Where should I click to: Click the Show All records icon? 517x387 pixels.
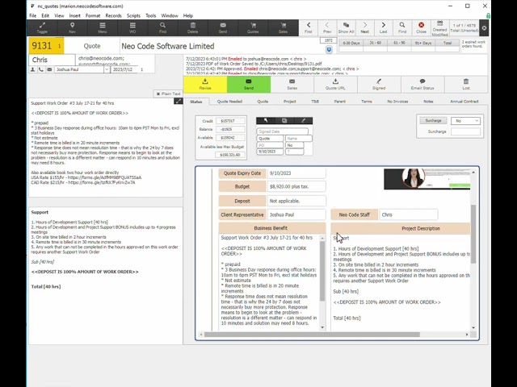click(346, 27)
